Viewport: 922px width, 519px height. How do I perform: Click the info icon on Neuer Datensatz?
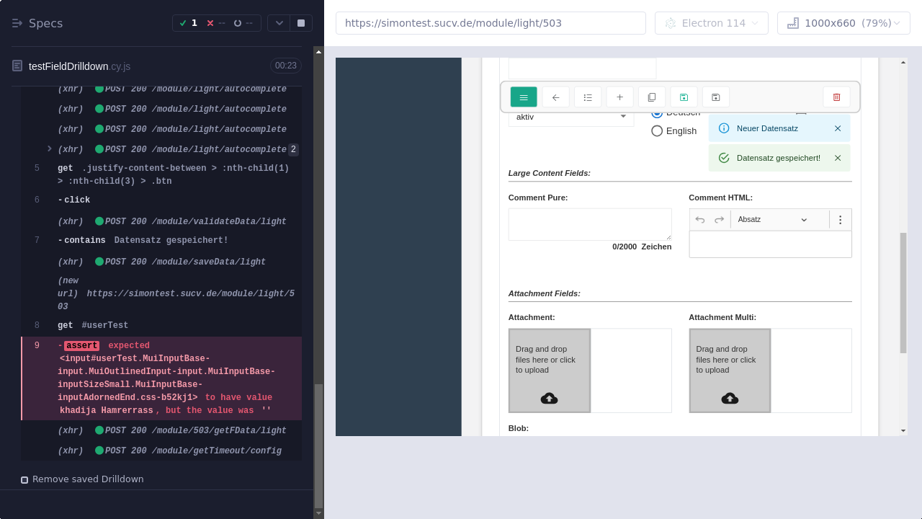pos(724,128)
